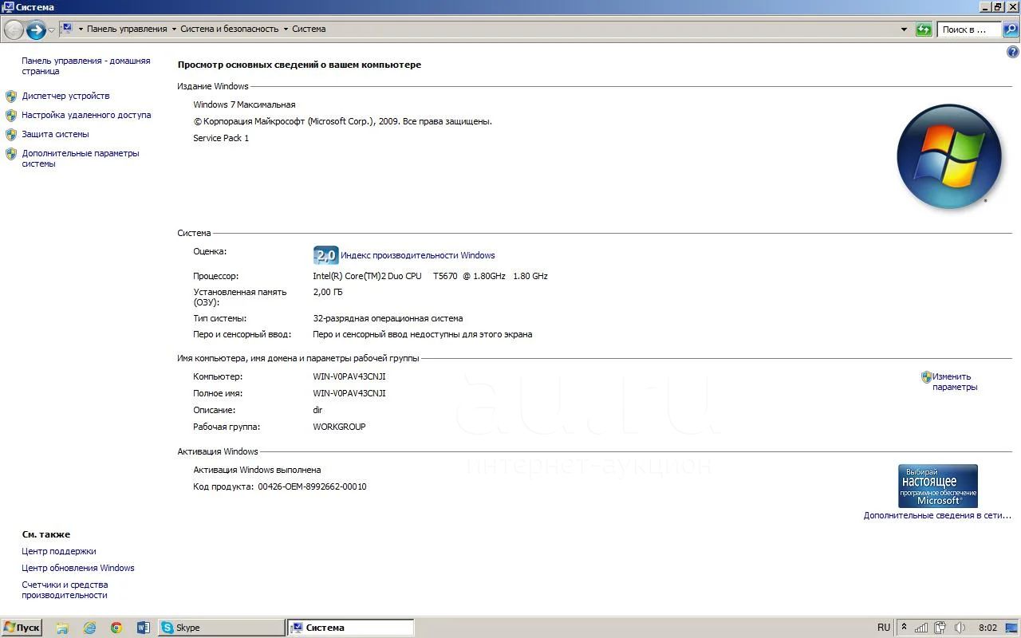Screen dimensions: 1021x638
Task: Launch Google Chrome from the taskbar
Action: pos(116,628)
